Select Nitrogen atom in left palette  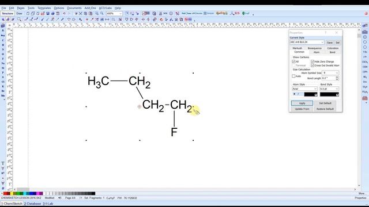[x=3, y=49]
